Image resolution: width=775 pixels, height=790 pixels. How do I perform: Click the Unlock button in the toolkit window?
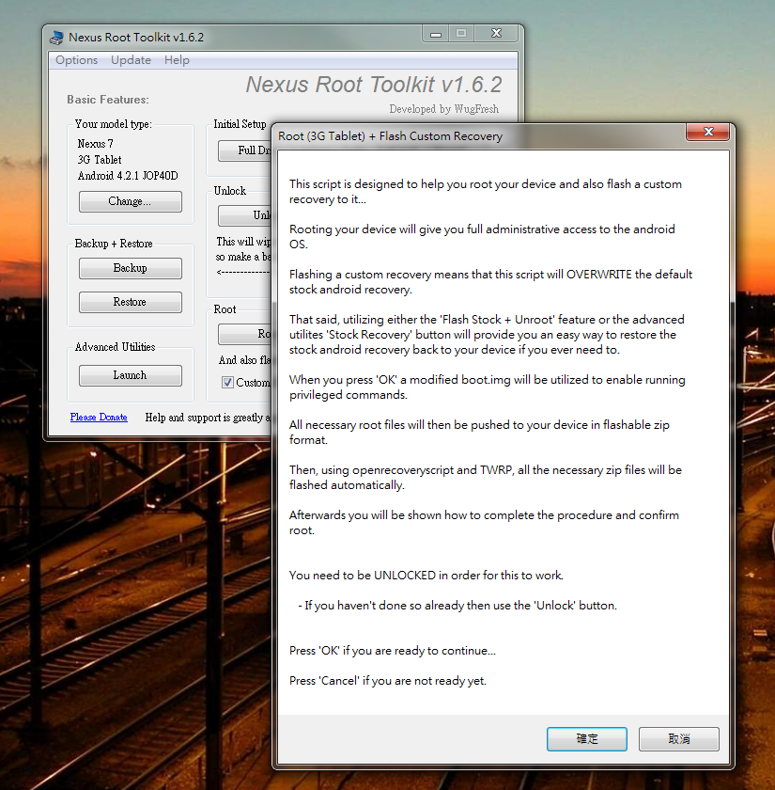(x=245, y=215)
